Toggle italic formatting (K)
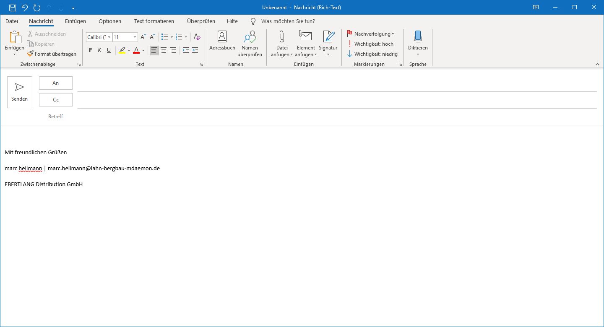Screen dimensions: 604x327 [99, 50]
